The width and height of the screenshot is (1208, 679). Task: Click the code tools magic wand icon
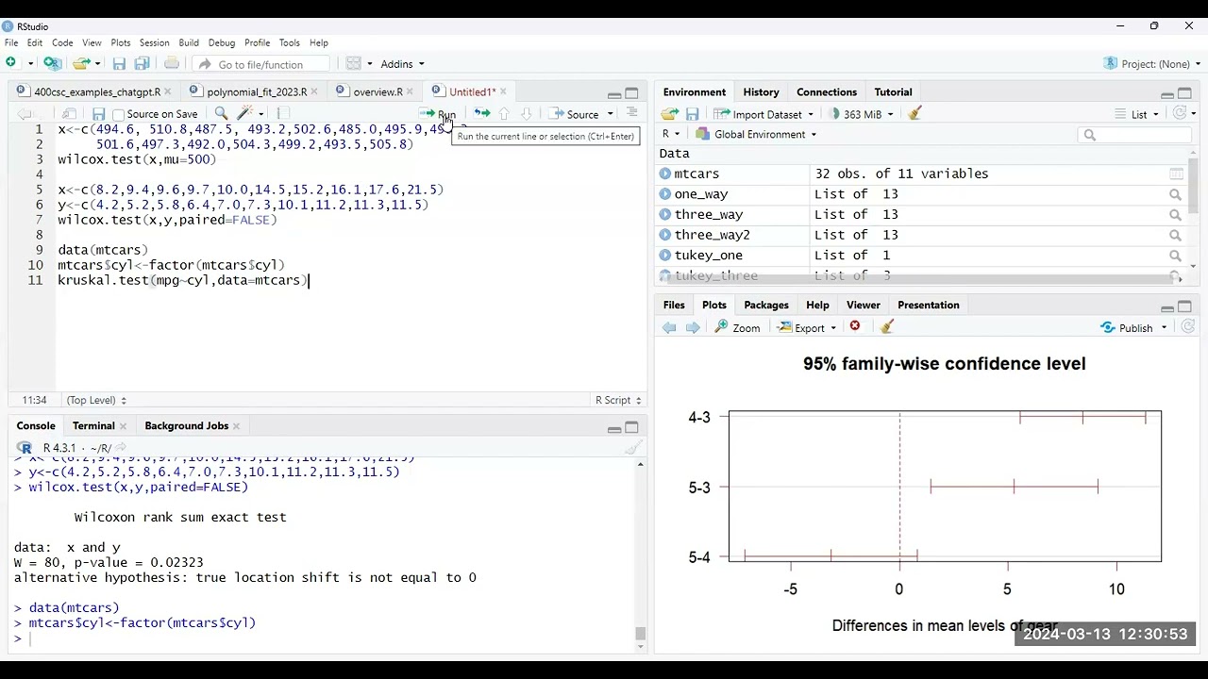tap(247, 114)
